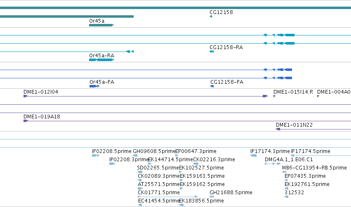The height and width of the screenshot is (207, 351).
Task: Select the Or45a-PA protein label
Action: coord(102,82)
